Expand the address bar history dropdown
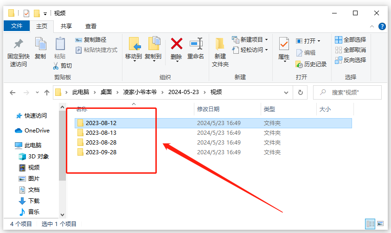The height and width of the screenshot is (233, 391). (286, 93)
